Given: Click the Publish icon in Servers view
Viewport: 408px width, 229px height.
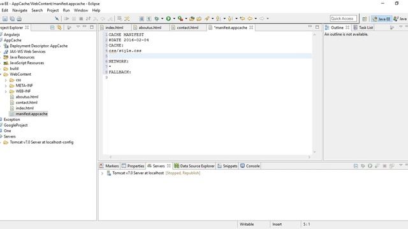Looking at the screenshot, I should 391,166.
